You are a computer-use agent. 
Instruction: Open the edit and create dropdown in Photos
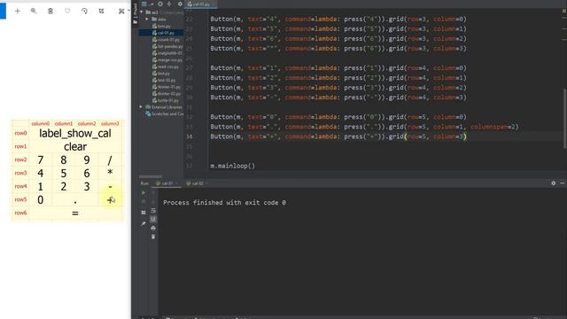(x=123, y=12)
